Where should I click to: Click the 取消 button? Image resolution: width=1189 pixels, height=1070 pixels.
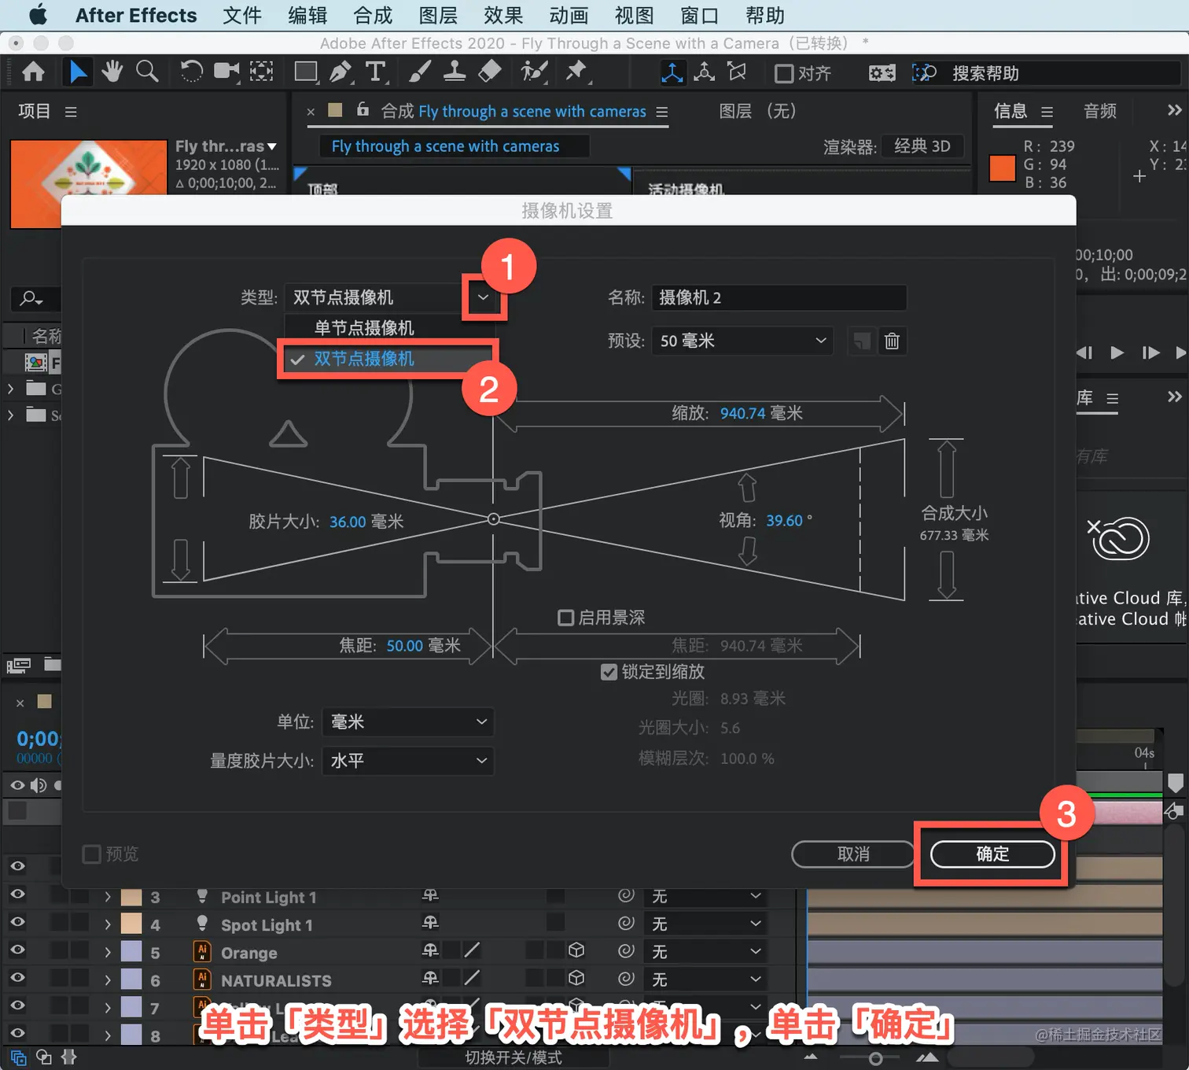(853, 854)
